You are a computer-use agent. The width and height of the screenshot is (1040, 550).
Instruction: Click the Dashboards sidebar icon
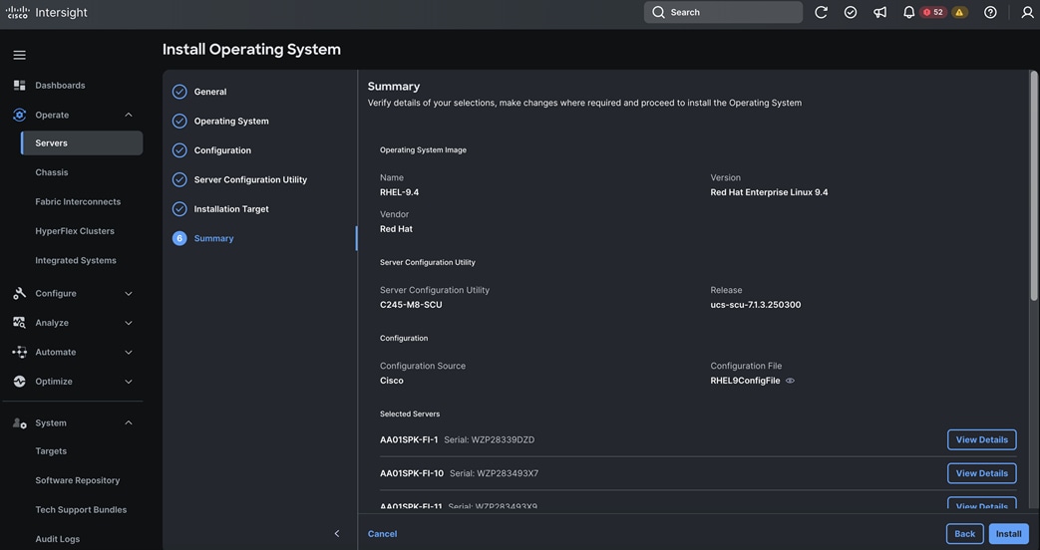[x=19, y=85]
